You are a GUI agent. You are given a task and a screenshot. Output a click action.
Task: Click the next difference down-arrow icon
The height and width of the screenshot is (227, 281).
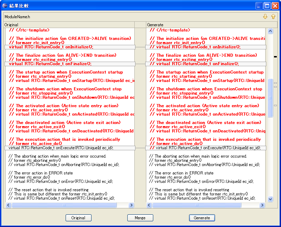click(x=265, y=17)
